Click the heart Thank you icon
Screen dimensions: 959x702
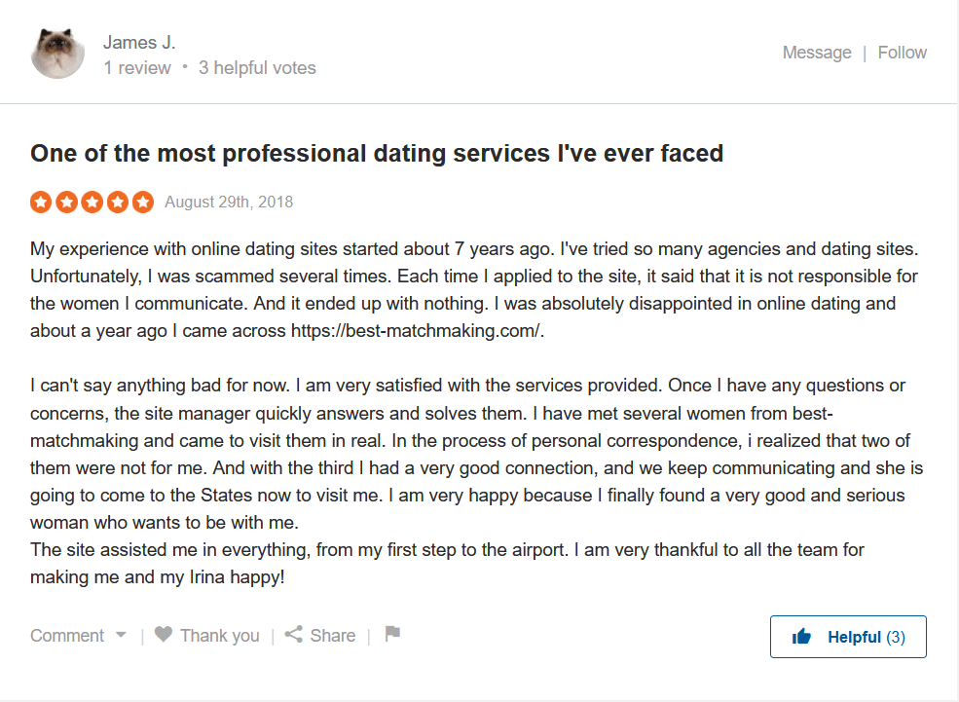164,635
